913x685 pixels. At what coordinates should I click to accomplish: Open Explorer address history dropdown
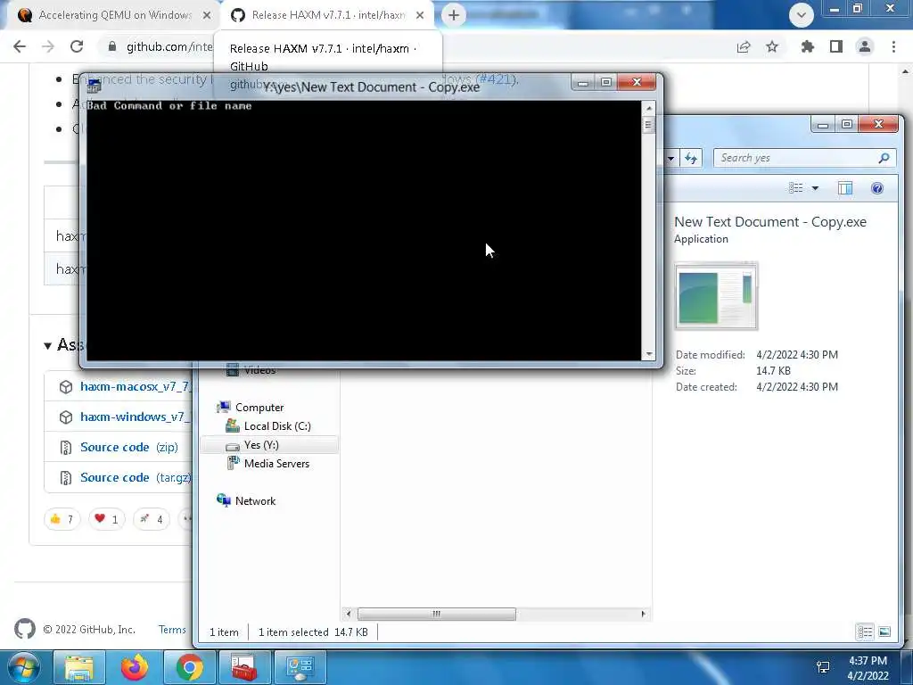[x=670, y=158]
